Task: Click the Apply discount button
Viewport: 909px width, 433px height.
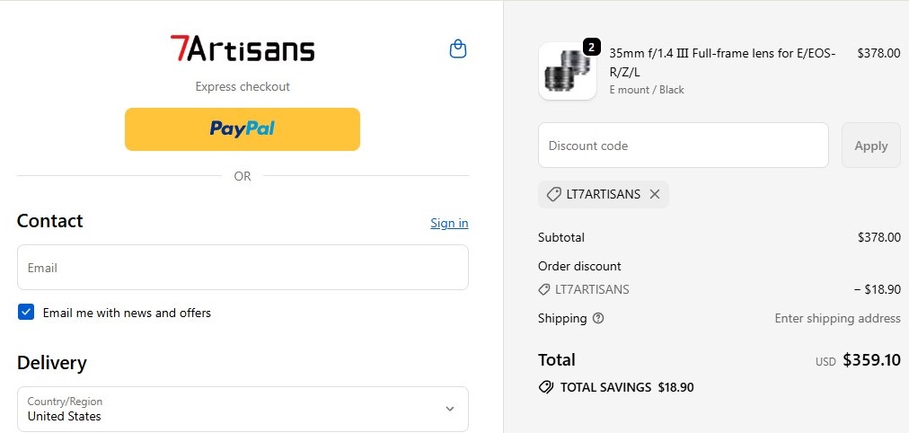Action: tap(870, 146)
